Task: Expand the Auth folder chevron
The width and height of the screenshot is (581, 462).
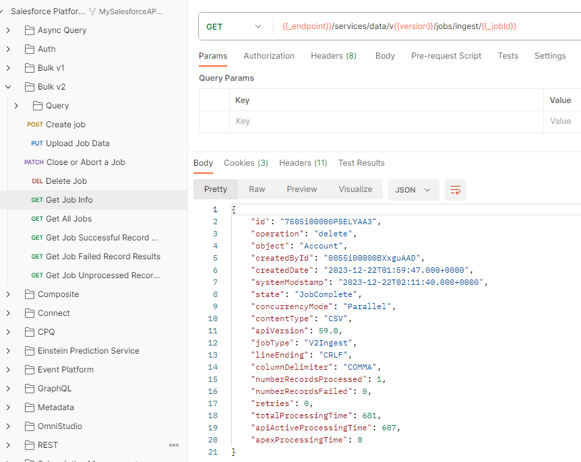Action: point(8,49)
